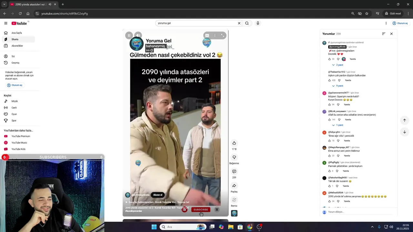Viewport: 413px width, 232px height.
Task: Pause the Shorts video
Action: point(129,35)
